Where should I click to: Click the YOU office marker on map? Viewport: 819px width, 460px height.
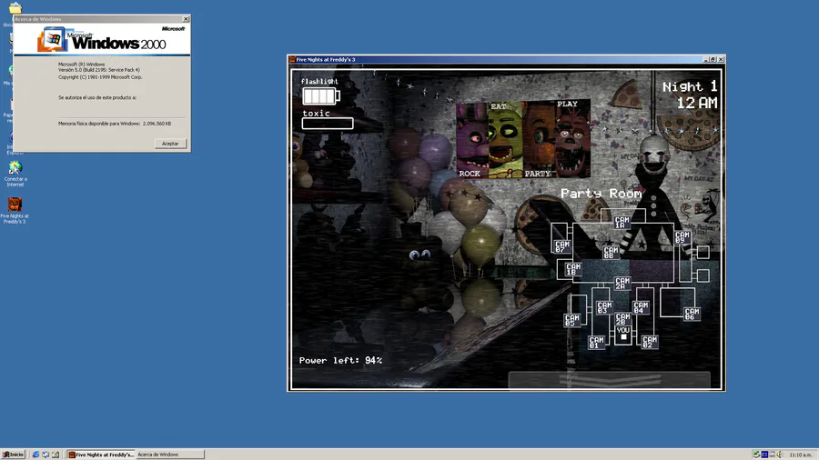pos(623,335)
